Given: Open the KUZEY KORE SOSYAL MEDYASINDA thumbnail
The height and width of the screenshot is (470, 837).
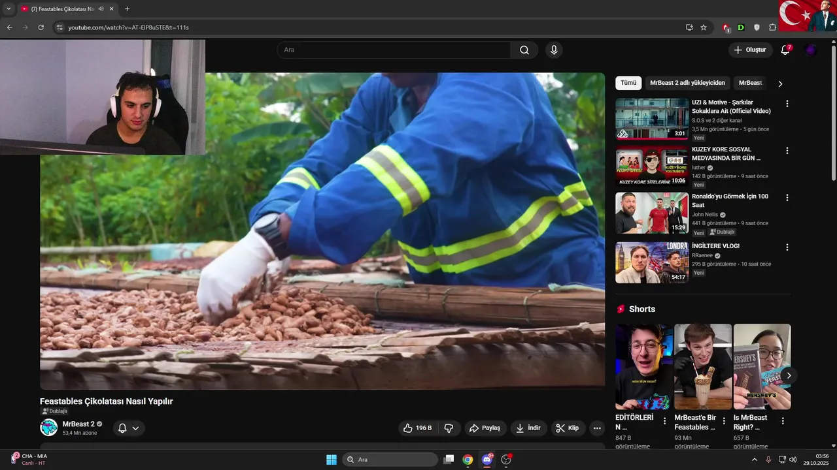Looking at the screenshot, I should 652,166.
